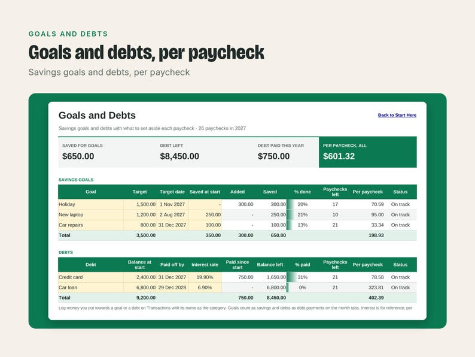Click Credit card 31% paid progress cell
The height and width of the screenshot is (357, 475).
(302, 277)
